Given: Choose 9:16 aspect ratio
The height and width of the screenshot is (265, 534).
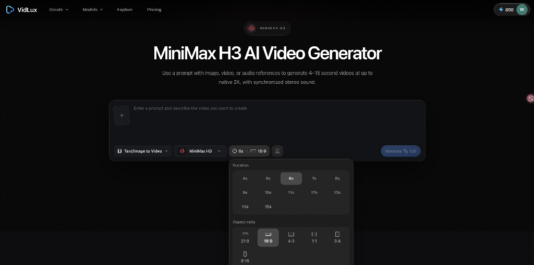Looking at the screenshot, I should click(x=245, y=257).
